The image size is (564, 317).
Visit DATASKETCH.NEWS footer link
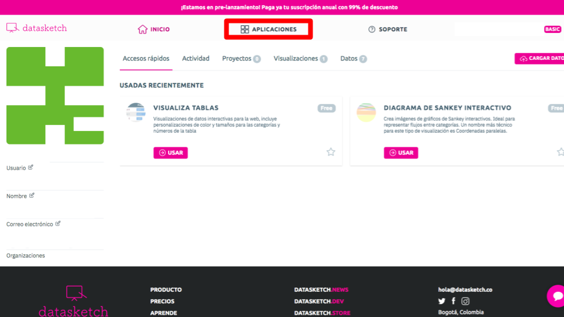[x=321, y=289]
